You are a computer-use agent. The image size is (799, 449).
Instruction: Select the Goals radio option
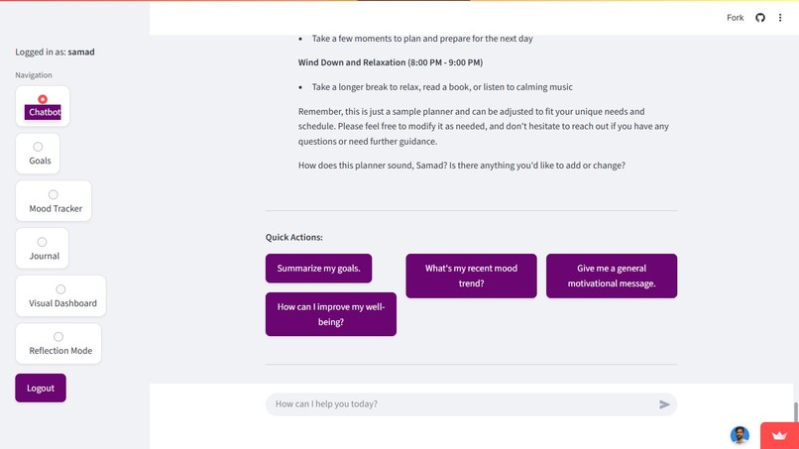click(38, 147)
